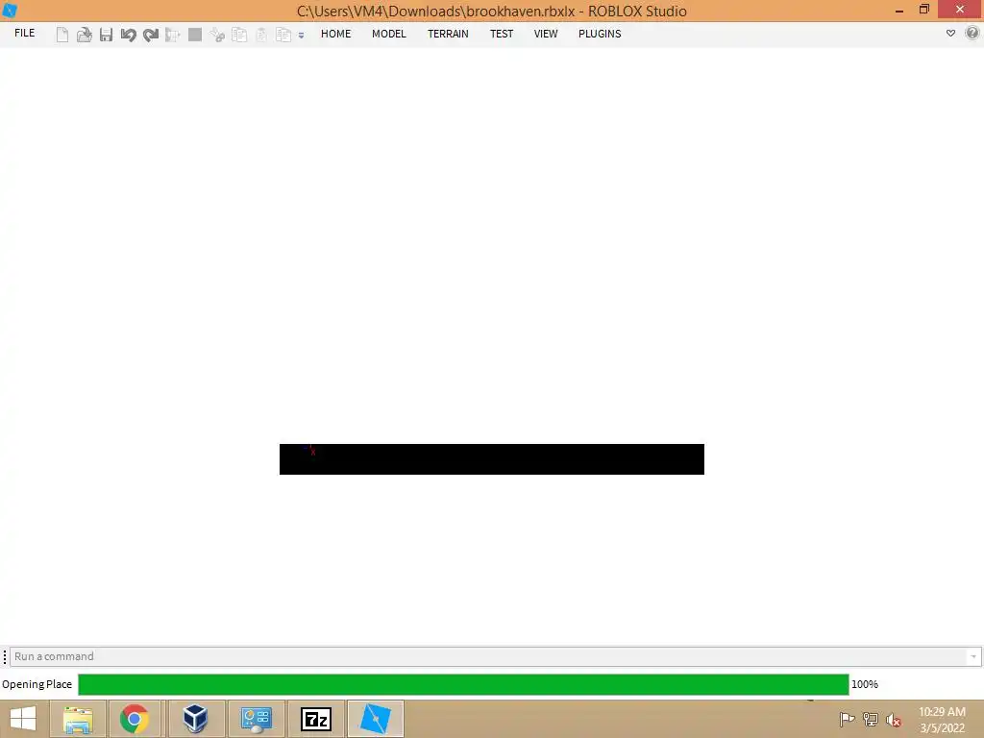The image size is (984, 738).
Task: Click the black rectangle in the viewport
Action: 491,459
